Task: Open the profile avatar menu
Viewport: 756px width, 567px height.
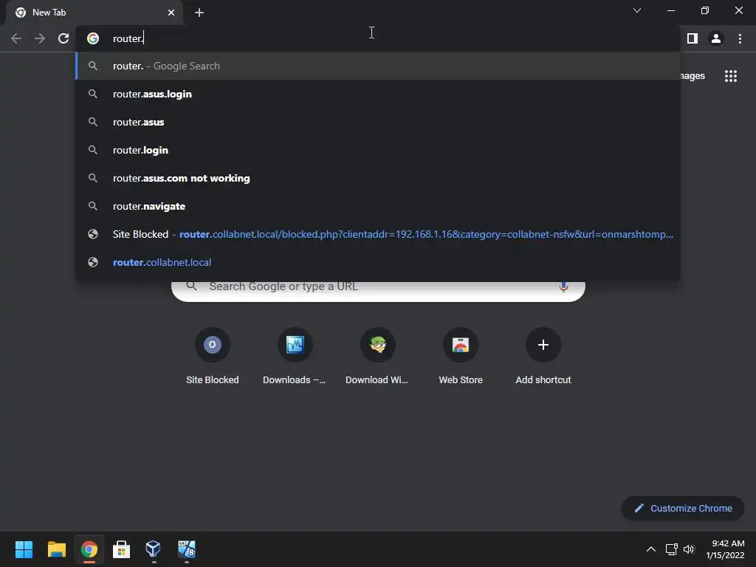Action: point(715,38)
